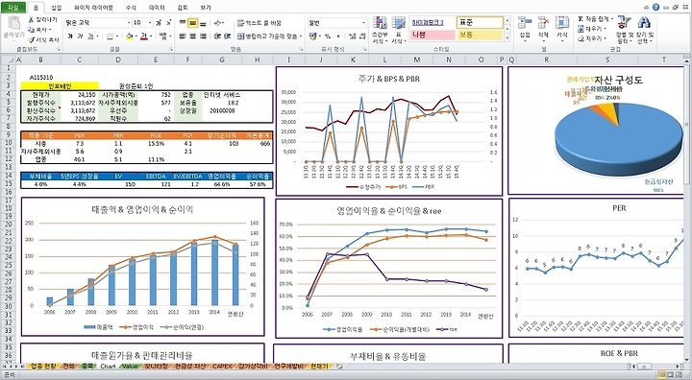Toggle italic formatting
The image size is (692, 380).
point(80,36)
